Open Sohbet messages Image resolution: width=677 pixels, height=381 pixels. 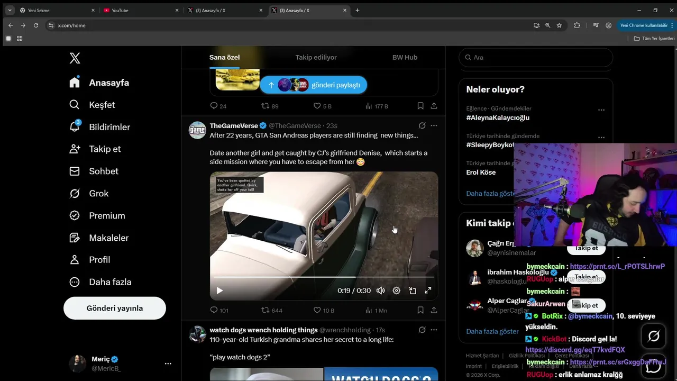tap(94, 171)
